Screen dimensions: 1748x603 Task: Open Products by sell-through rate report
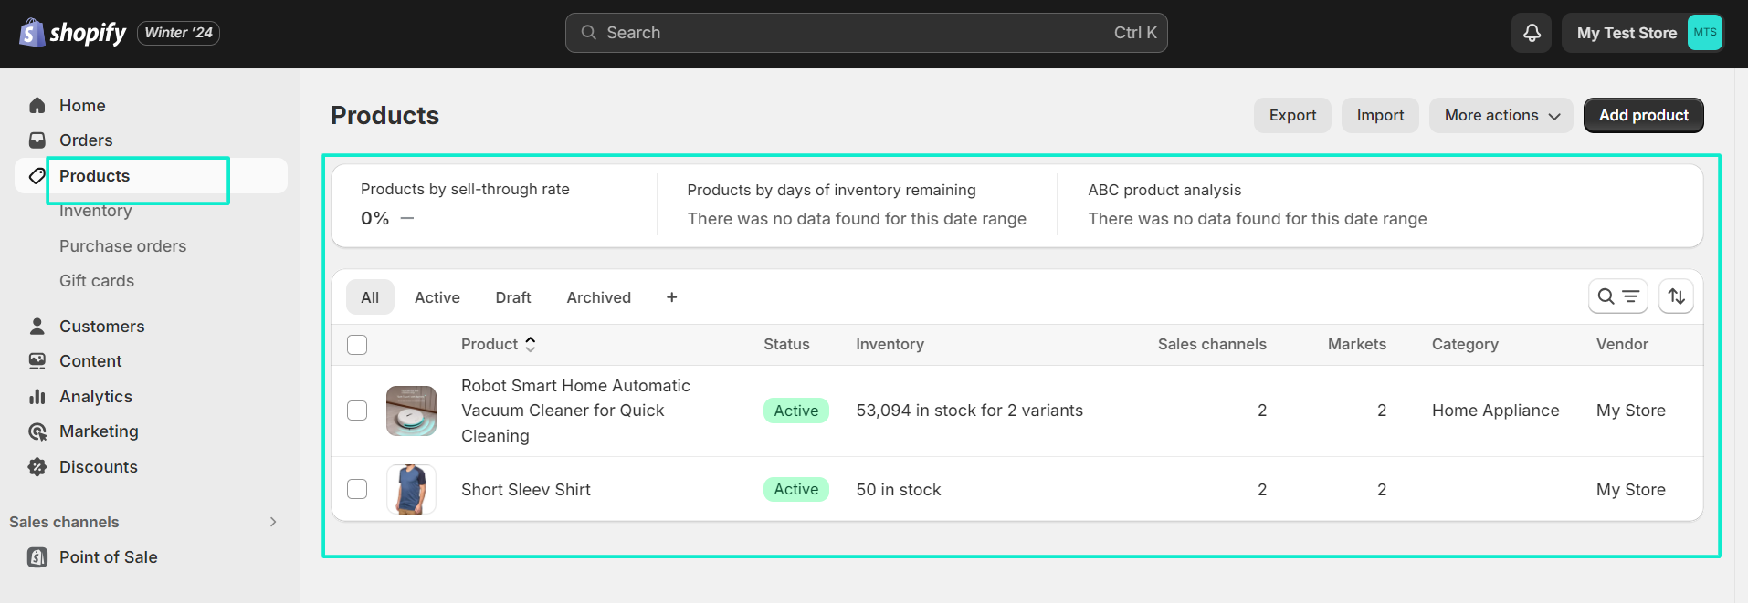(465, 189)
